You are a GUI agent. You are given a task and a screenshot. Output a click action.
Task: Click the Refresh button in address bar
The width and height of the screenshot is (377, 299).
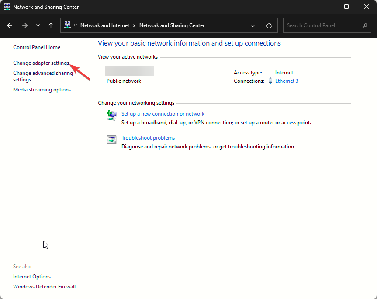coord(269,25)
